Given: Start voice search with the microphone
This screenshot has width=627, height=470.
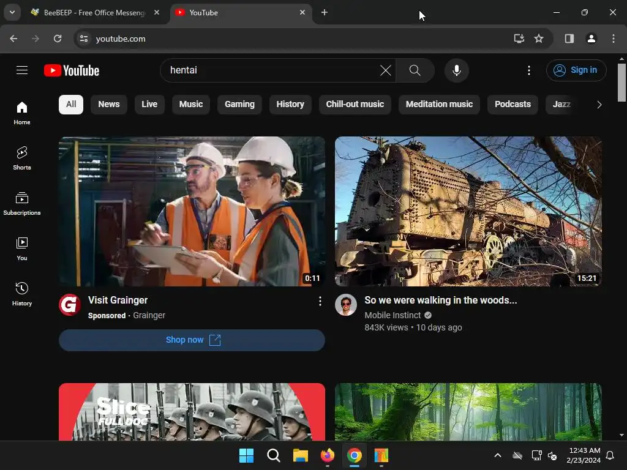Looking at the screenshot, I should tap(456, 70).
